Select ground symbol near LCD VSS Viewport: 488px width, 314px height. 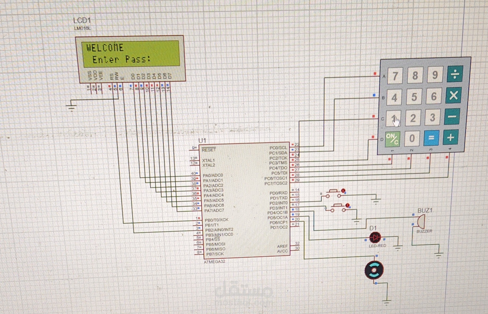[x=72, y=107]
